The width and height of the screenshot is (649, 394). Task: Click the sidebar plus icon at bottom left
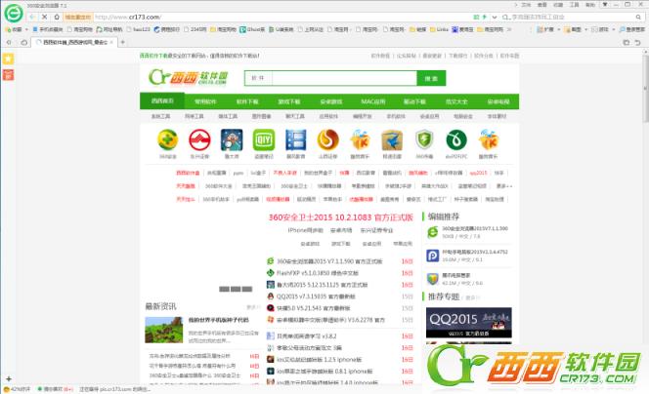click(x=8, y=378)
